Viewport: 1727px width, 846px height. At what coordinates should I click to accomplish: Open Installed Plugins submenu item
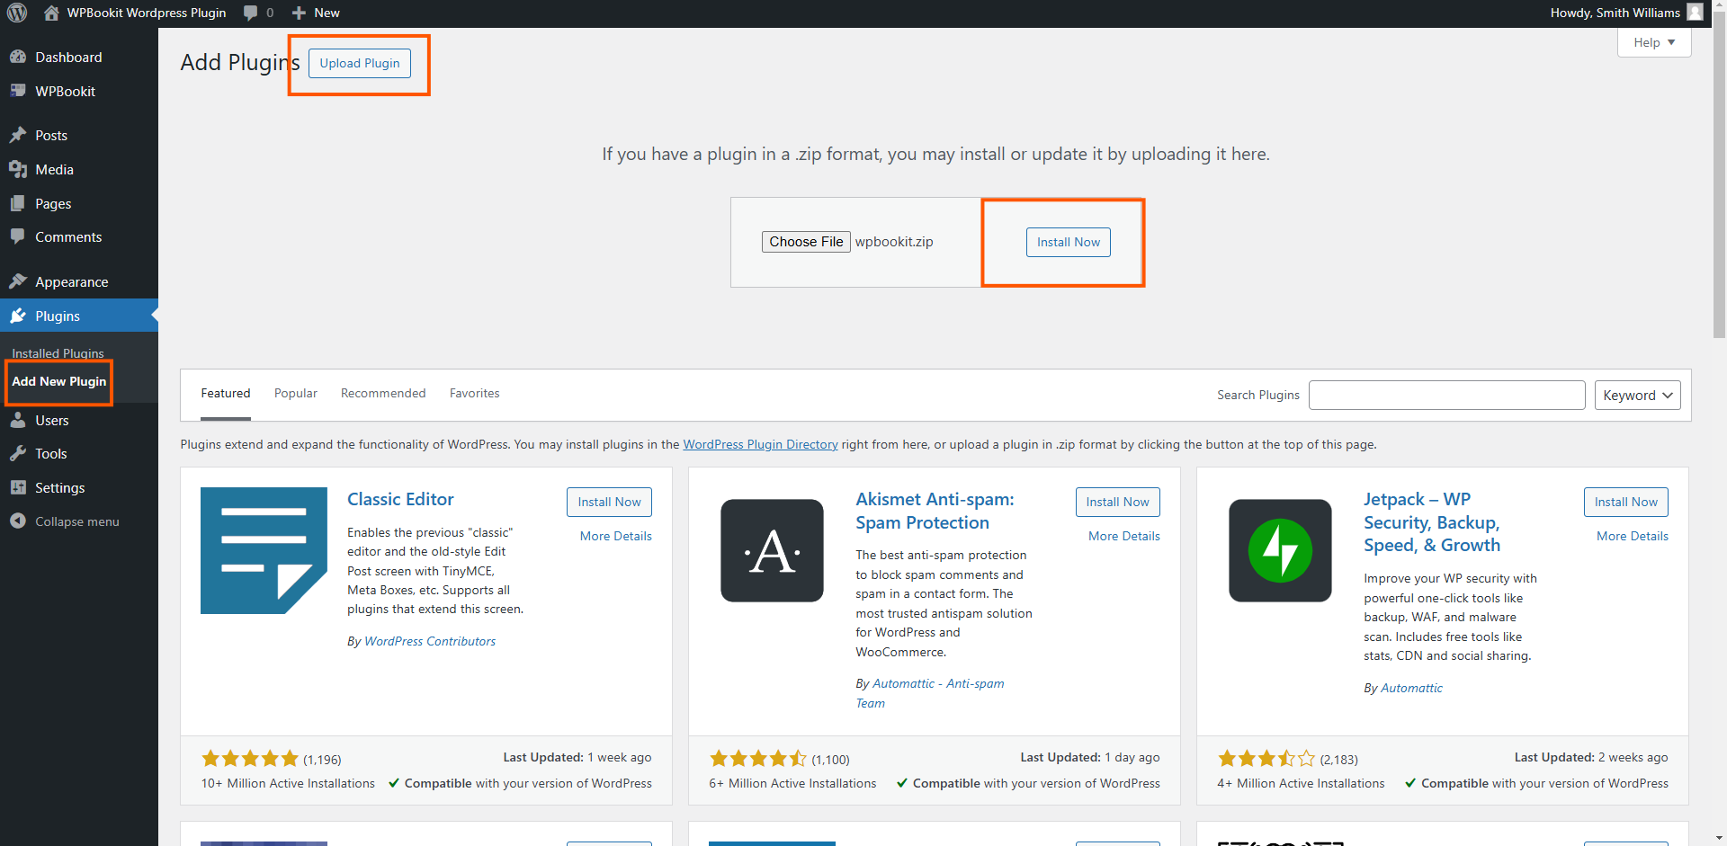58,353
